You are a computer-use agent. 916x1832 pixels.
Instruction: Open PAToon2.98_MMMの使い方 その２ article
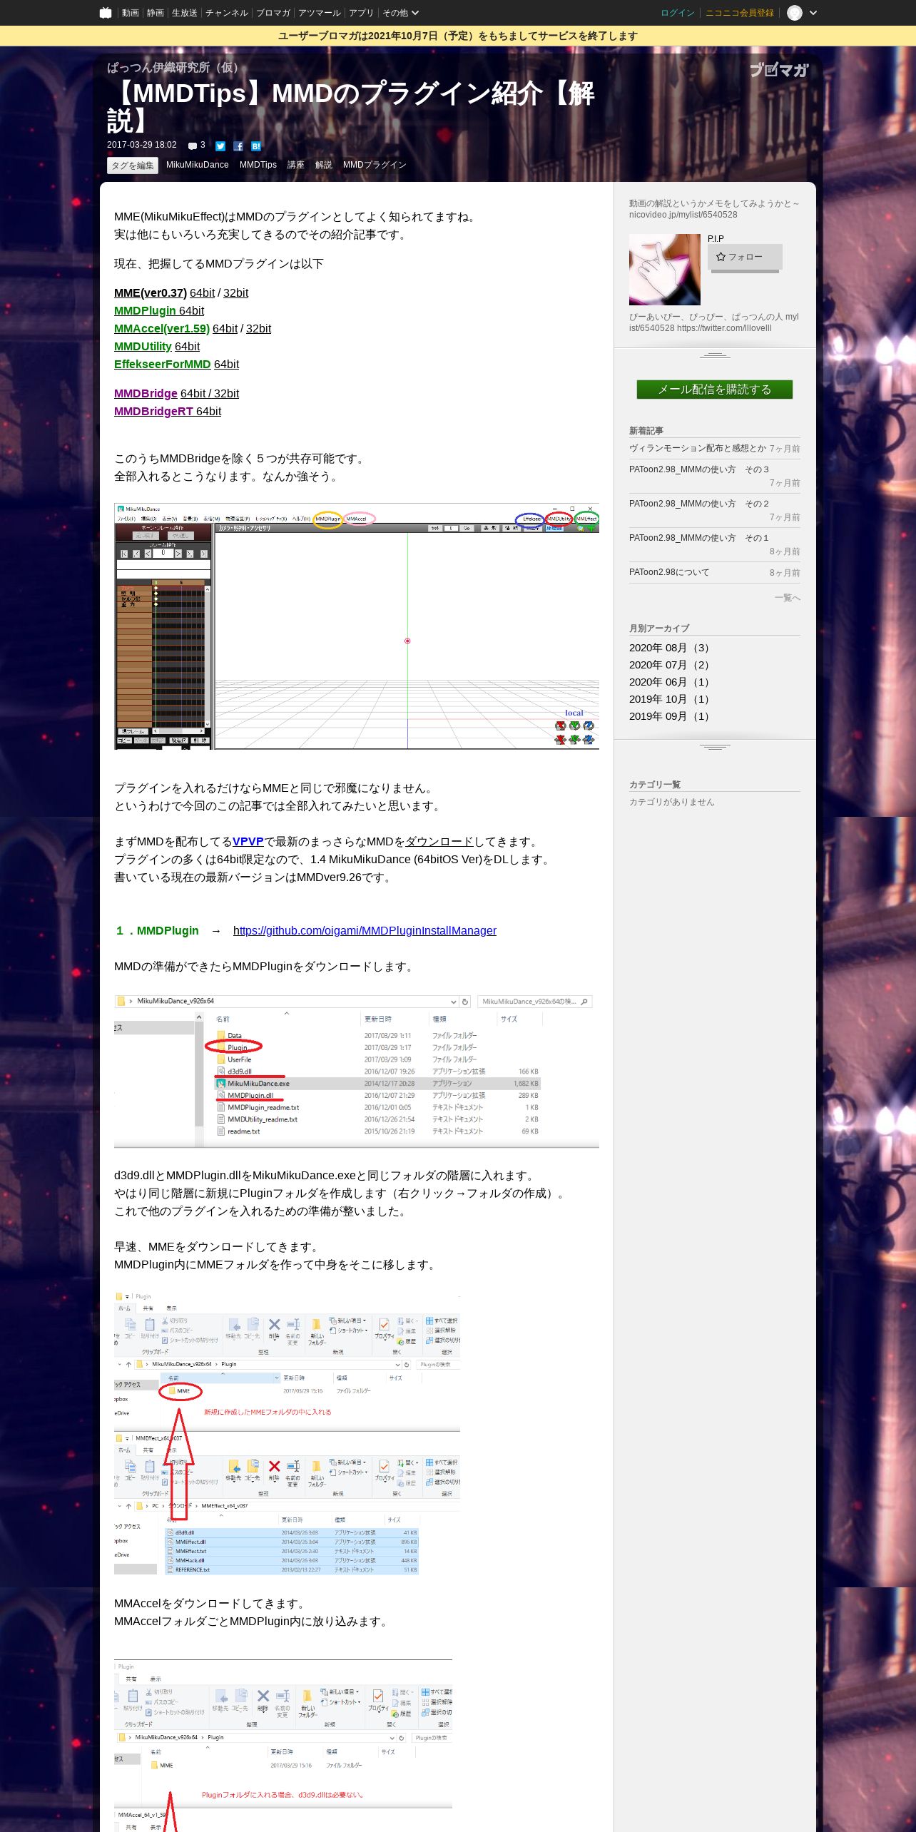click(699, 504)
